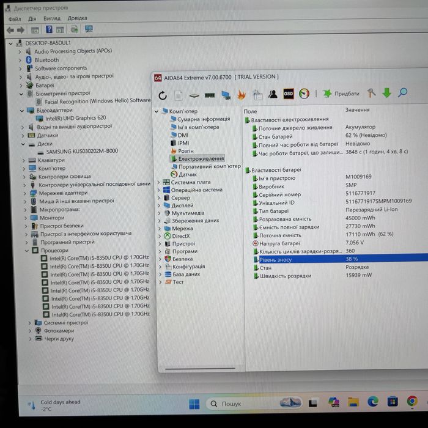This screenshot has width=428, height=428.
Task: Expand the Дисплей node in AIDA64
Action: pyautogui.click(x=159, y=205)
